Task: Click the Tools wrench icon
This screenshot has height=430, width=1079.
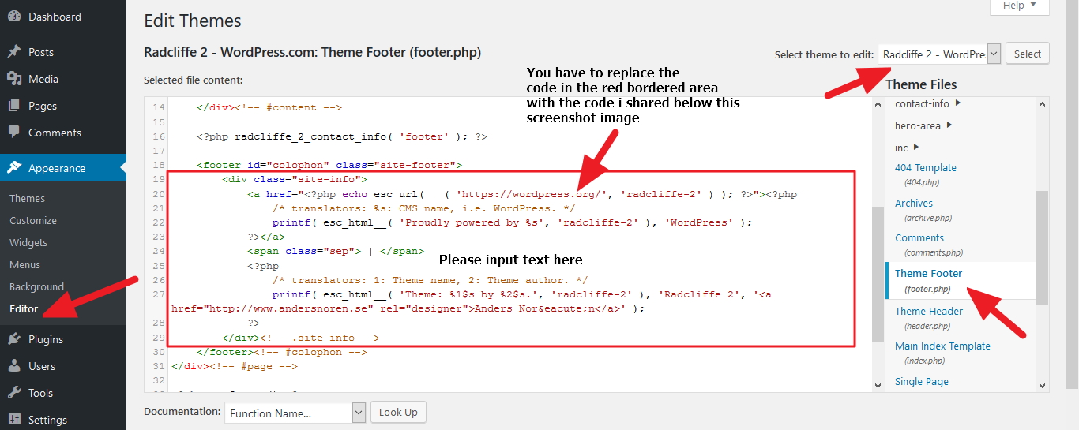Action: click(x=14, y=393)
